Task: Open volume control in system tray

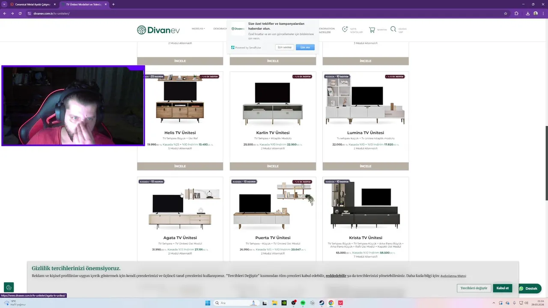Action: point(526,303)
